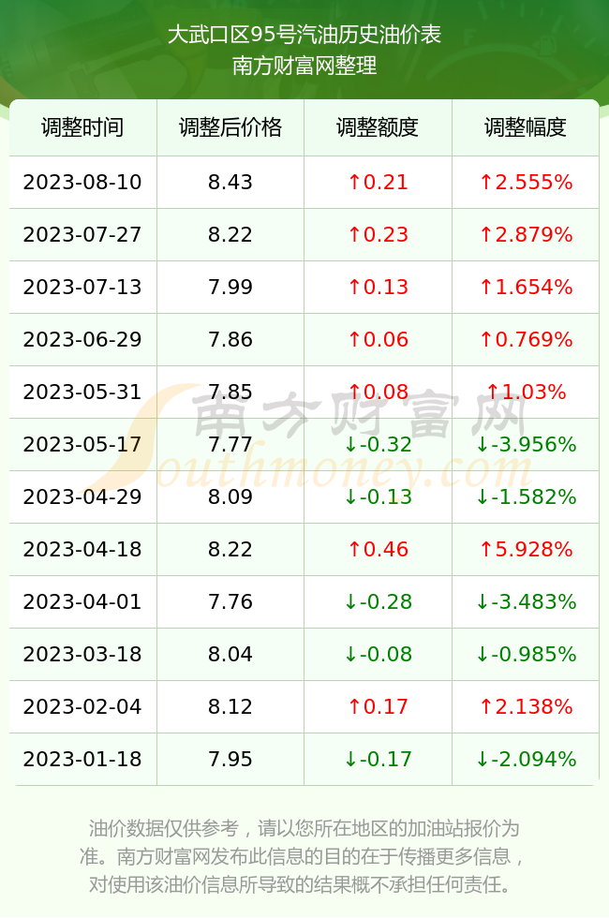Click the 调整时间 column header
Viewport: 609px width, 918px height.
[x=82, y=127]
